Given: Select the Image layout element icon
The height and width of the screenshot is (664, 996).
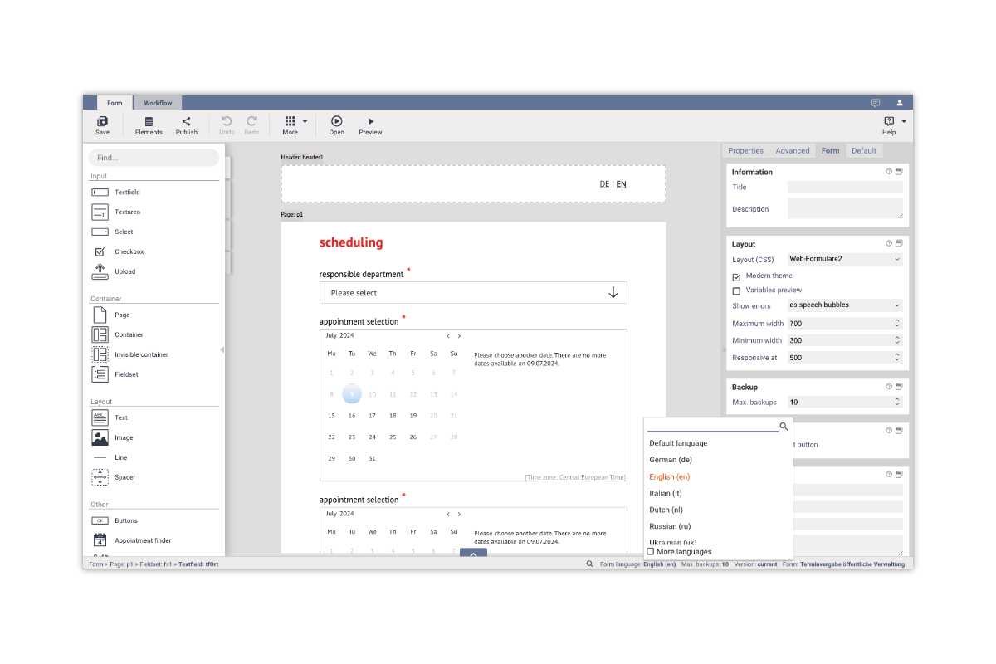Looking at the screenshot, I should [100, 437].
